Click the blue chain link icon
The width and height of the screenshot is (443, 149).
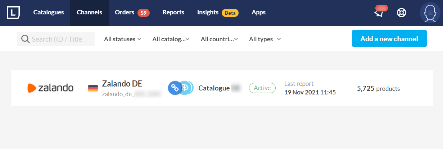[x=175, y=88]
